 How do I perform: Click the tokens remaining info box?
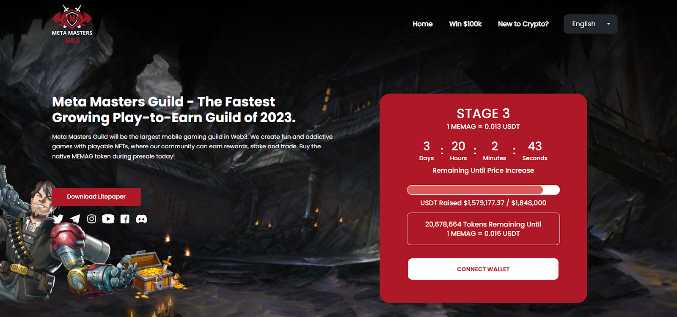coord(483,229)
